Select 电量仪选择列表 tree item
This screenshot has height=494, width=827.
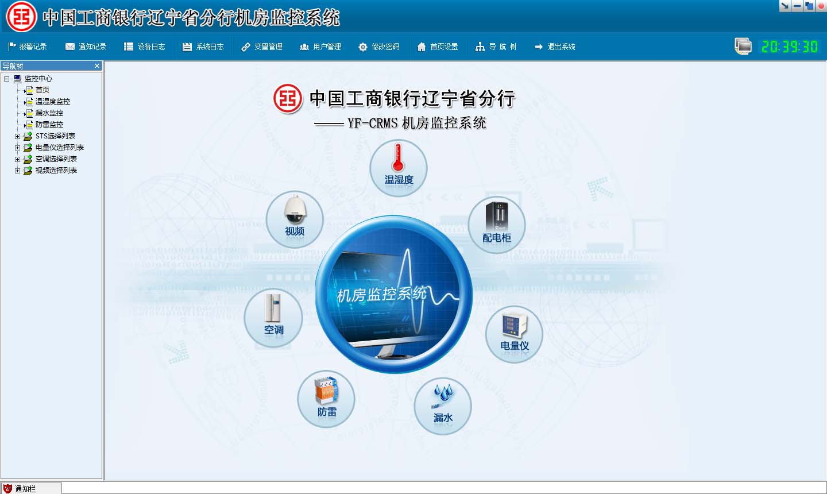pos(60,148)
